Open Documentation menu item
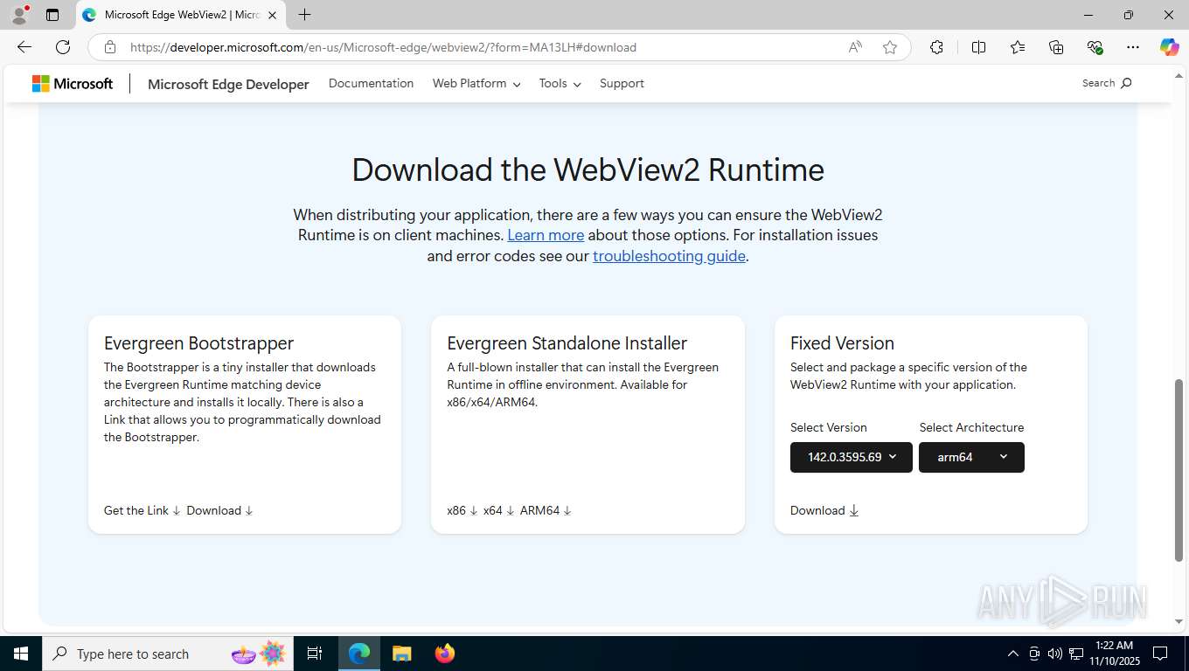 (371, 83)
